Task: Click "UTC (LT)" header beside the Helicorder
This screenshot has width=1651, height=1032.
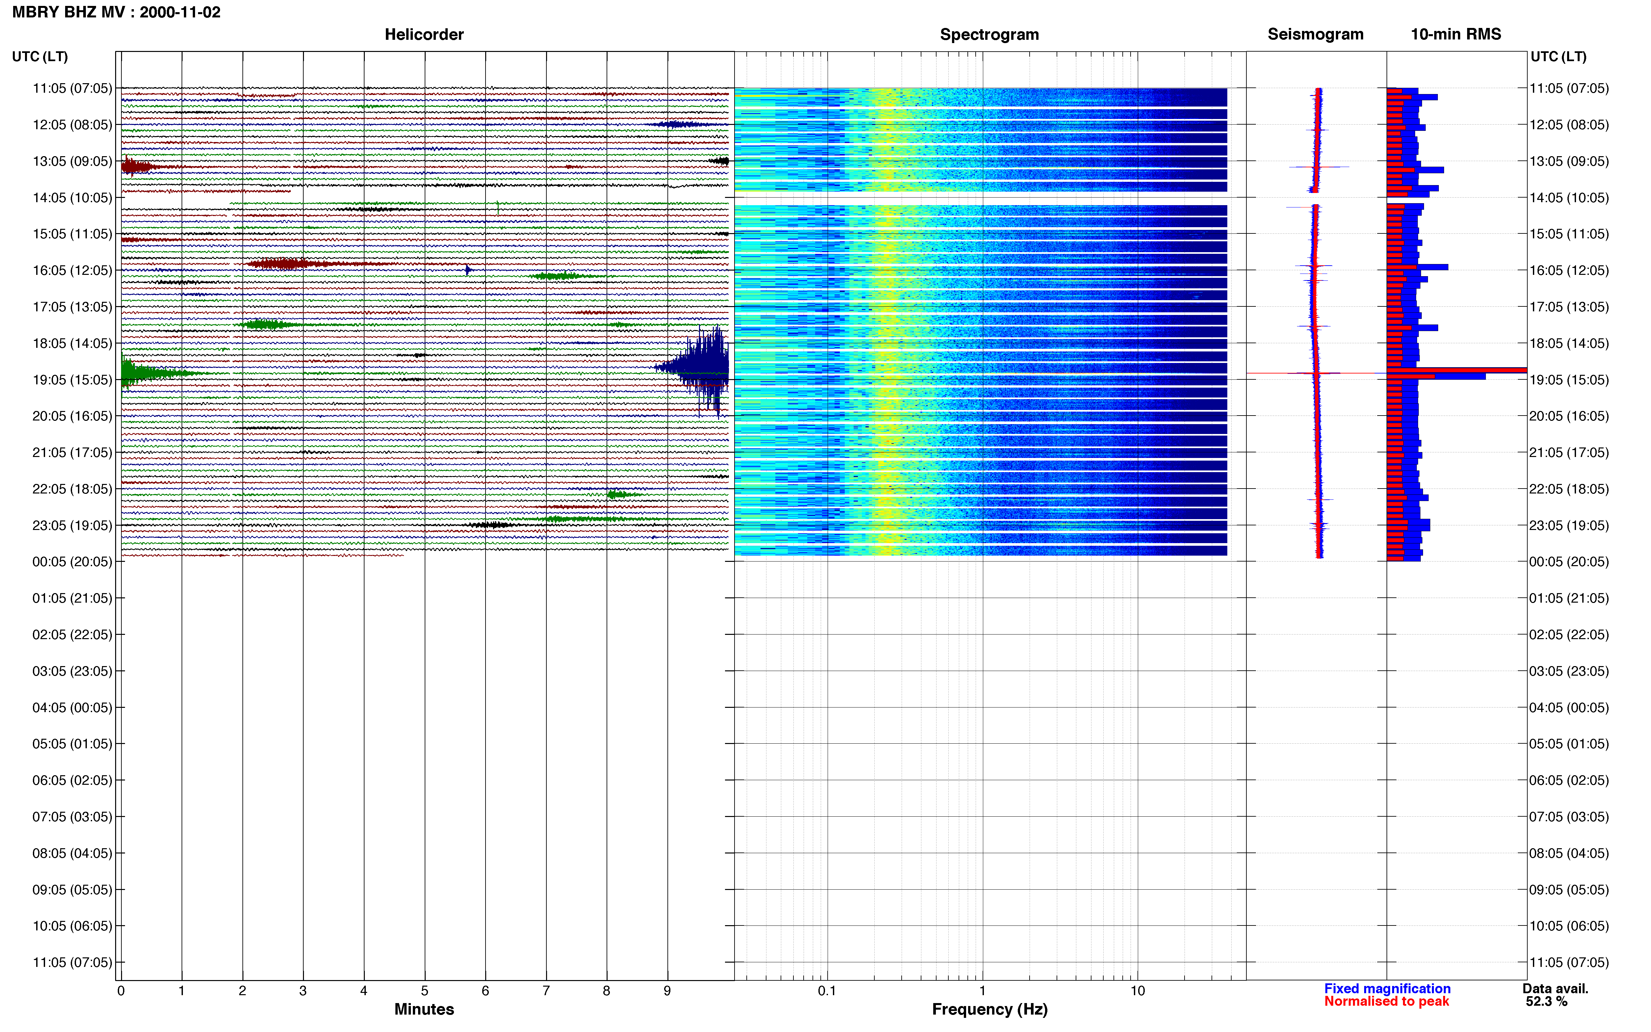Action: coord(40,57)
